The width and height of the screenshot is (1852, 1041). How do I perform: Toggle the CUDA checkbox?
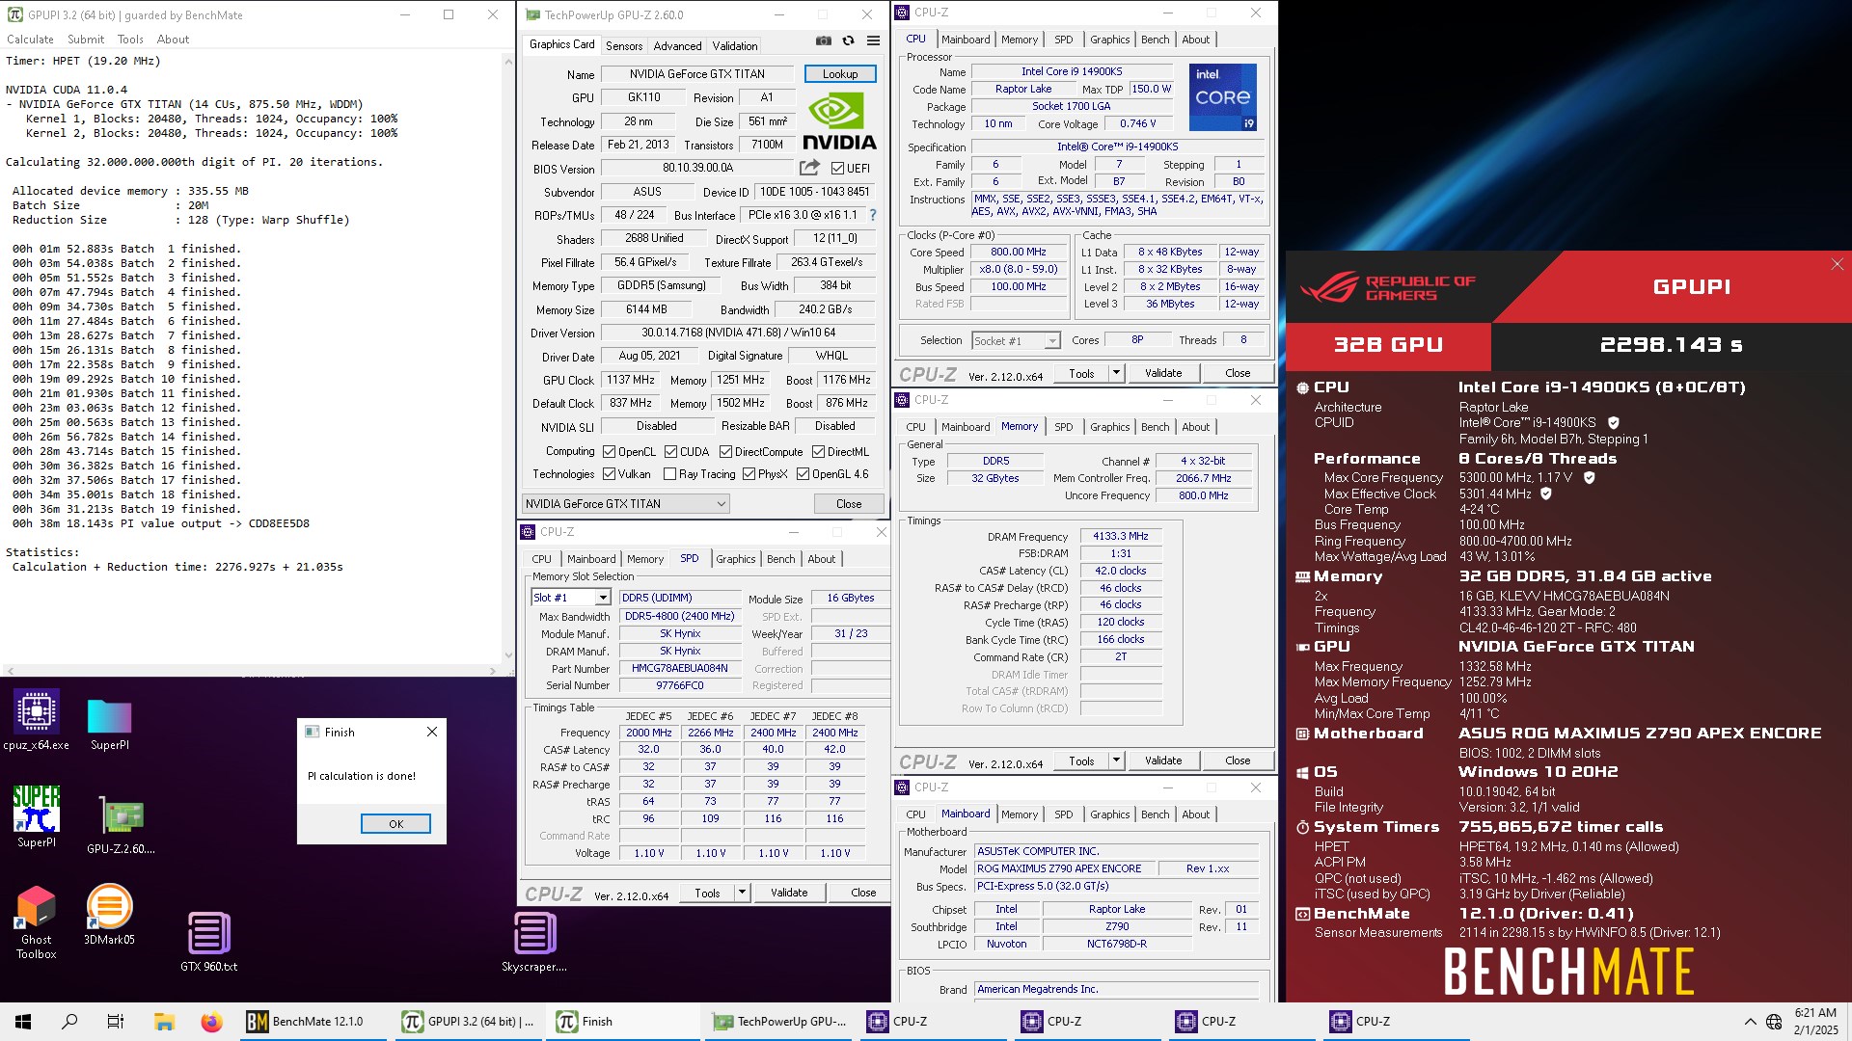click(670, 451)
